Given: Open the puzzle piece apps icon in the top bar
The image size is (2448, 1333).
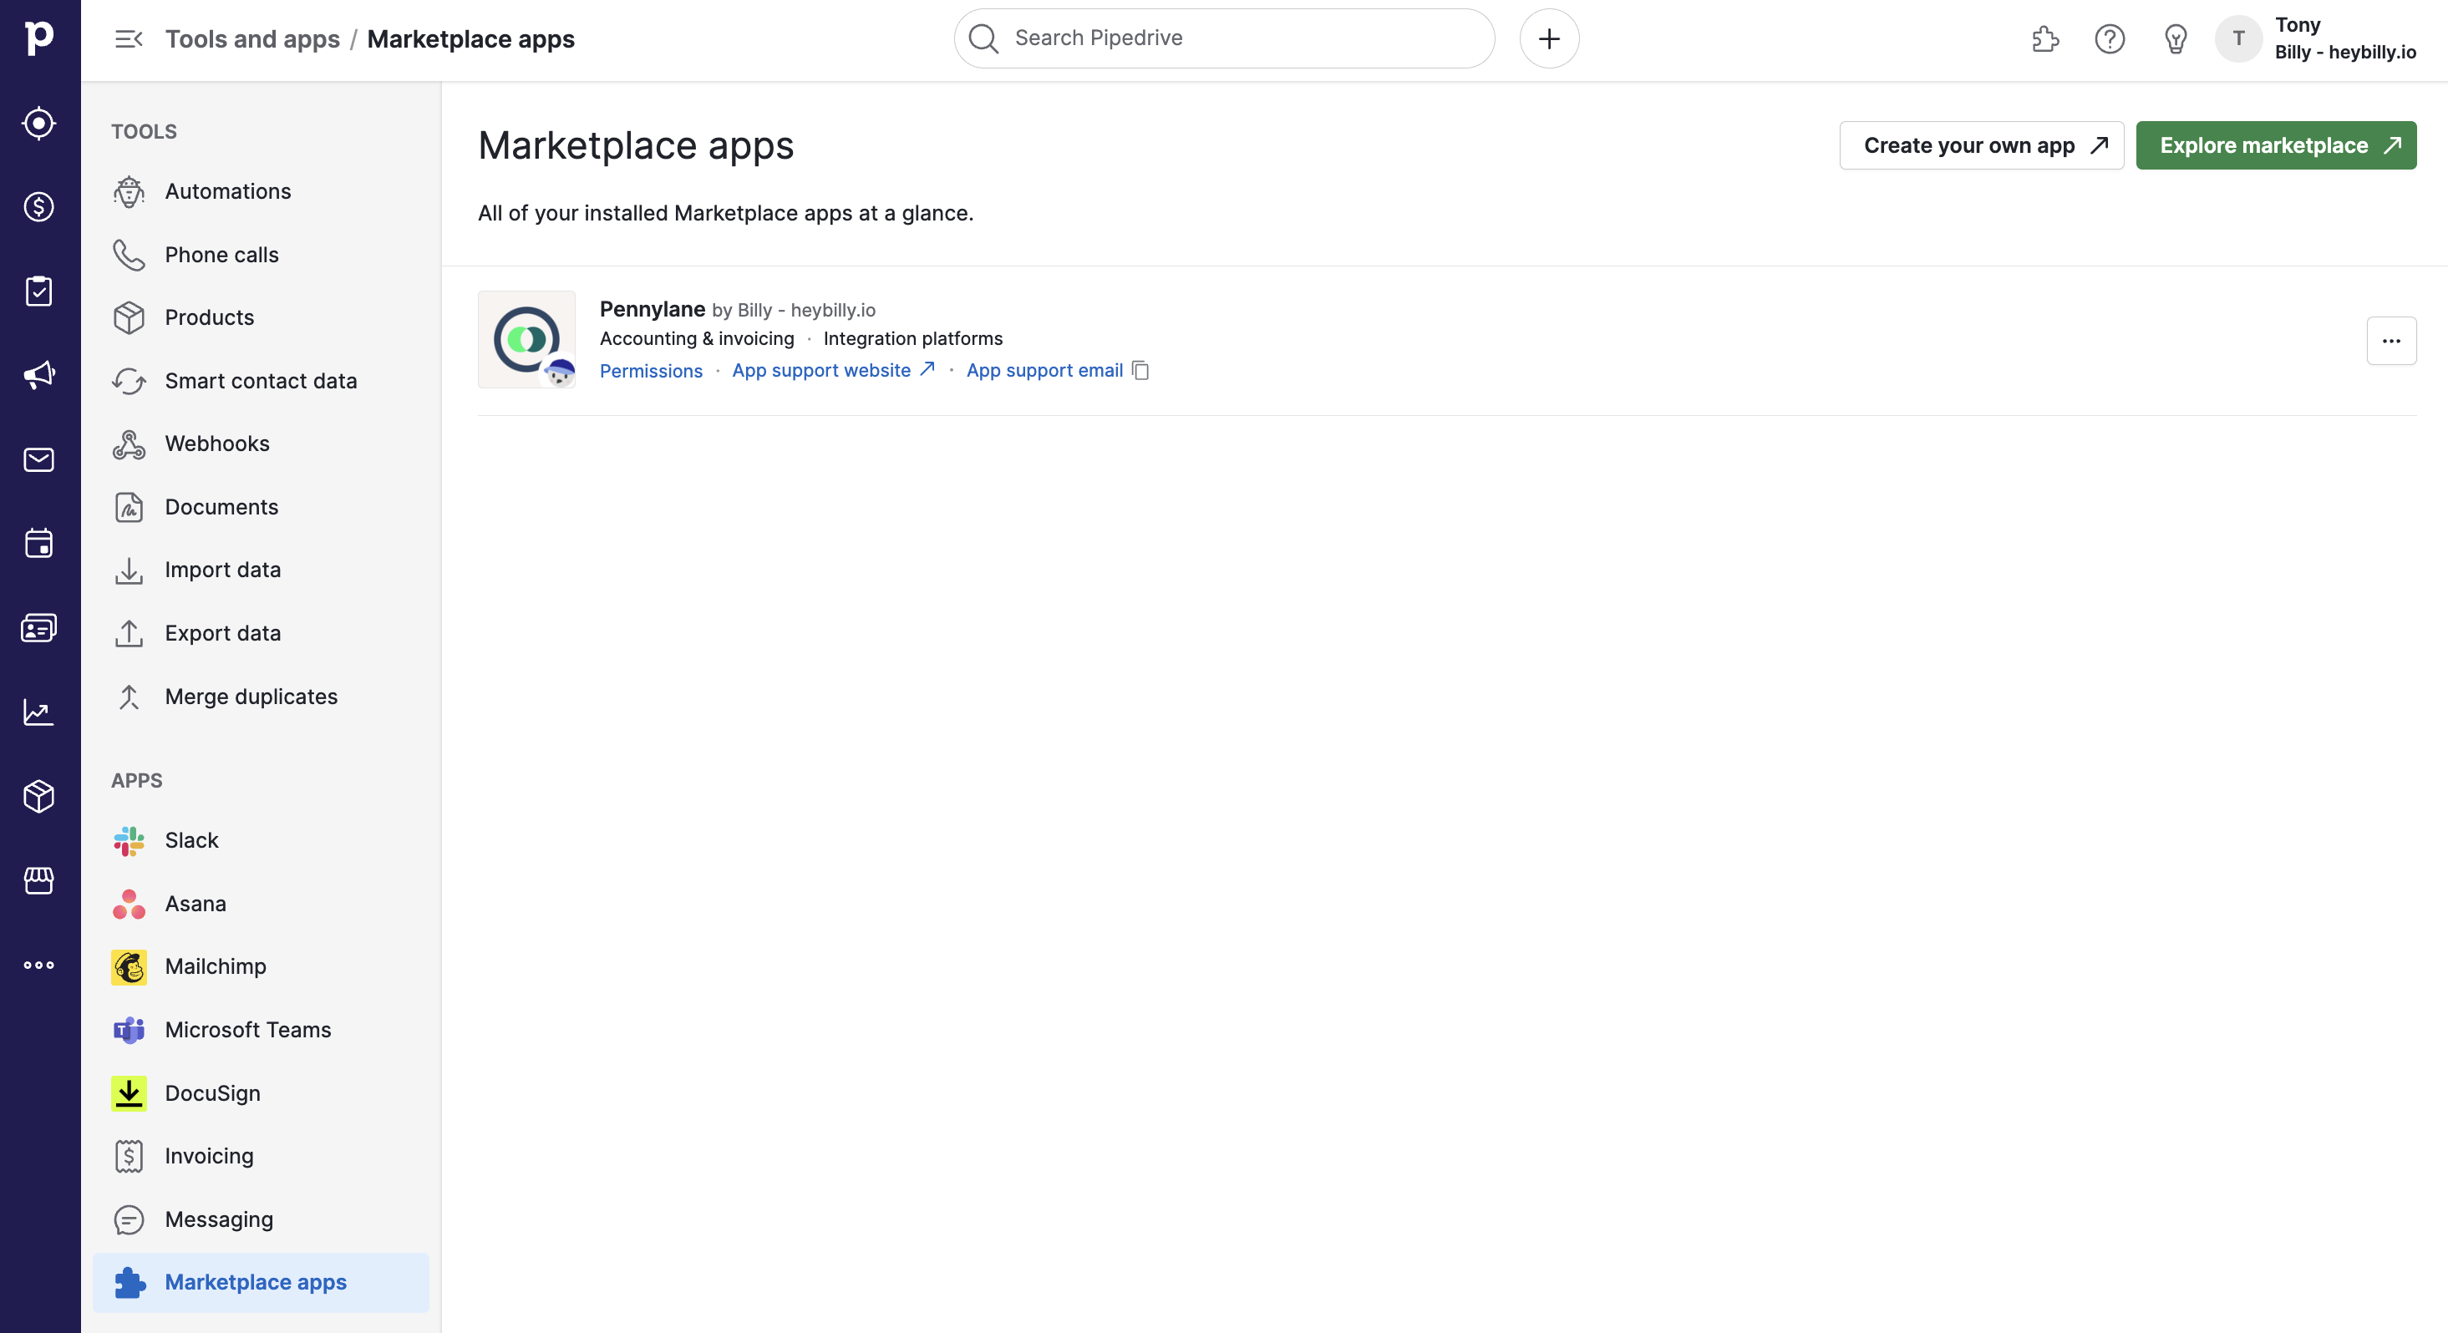Looking at the screenshot, I should click(2045, 39).
